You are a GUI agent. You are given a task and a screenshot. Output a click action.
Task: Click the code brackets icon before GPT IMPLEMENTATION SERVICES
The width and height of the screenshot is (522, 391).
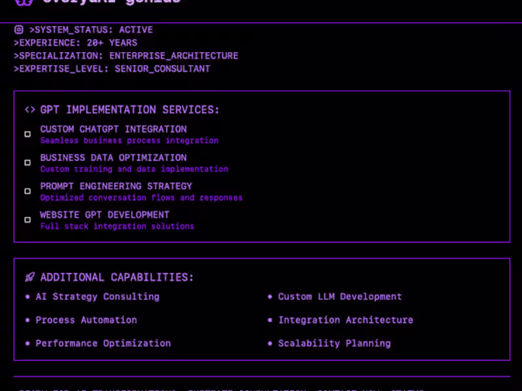coord(29,109)
